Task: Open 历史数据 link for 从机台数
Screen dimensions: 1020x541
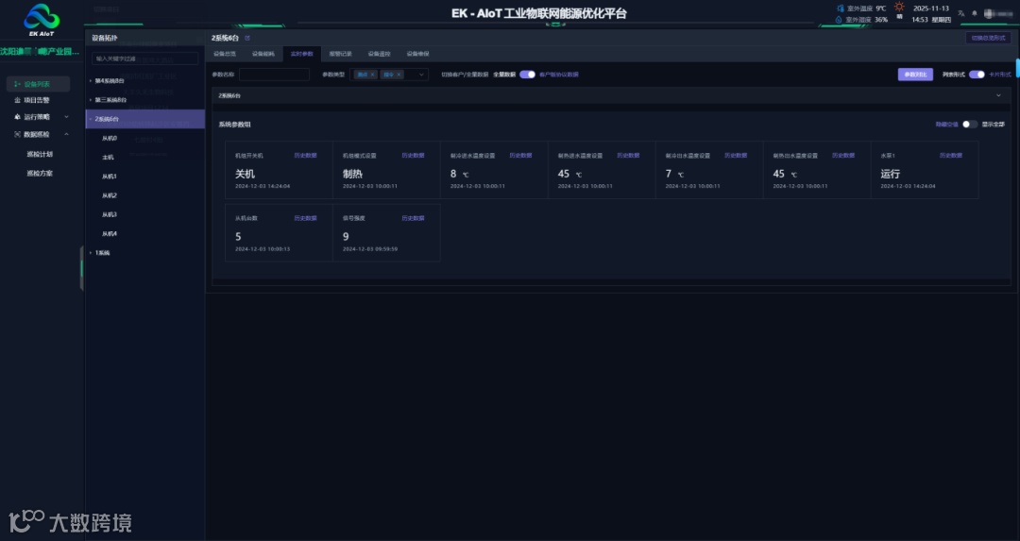Action: tap(305, 218)
